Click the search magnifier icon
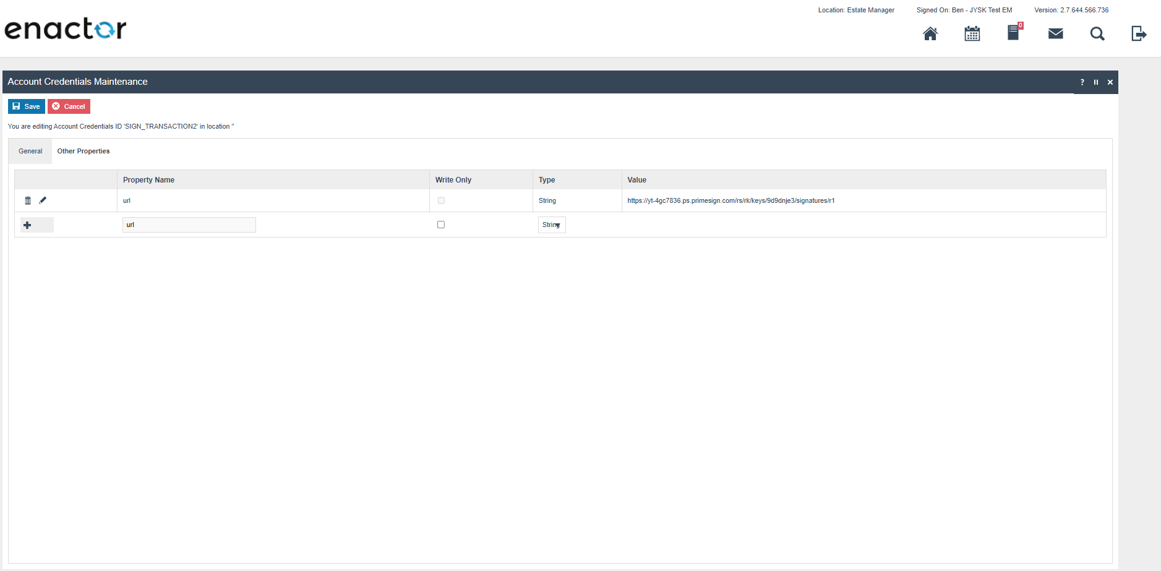The width and height of the screenshot is (1161, 571). click(1097, 33)
